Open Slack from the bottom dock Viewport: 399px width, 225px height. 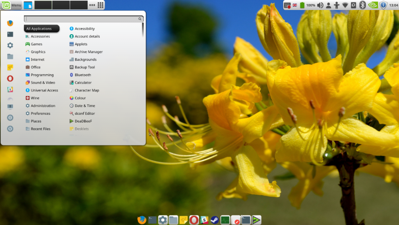(x=204, y=220)
